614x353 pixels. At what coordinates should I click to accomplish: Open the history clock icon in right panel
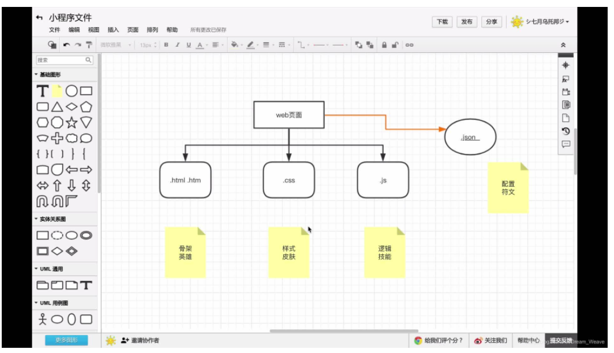[566, 131]
